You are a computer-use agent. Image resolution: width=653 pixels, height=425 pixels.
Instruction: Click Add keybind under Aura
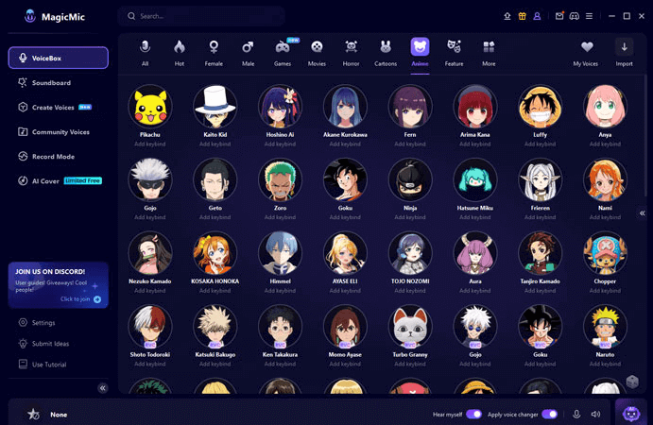point(474,291)
